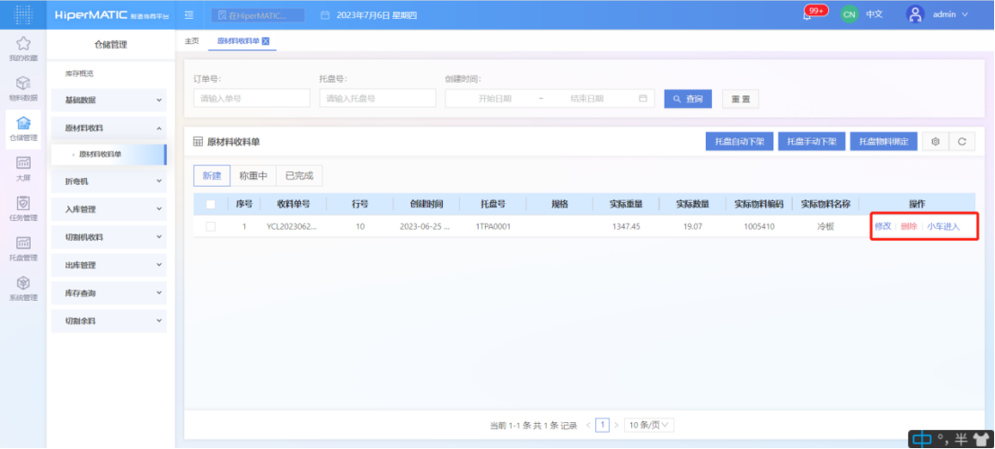The width and height of the screenshot is (995, 449).
Task: Open the table column settings gear
Action: click(x=936, y=142)
